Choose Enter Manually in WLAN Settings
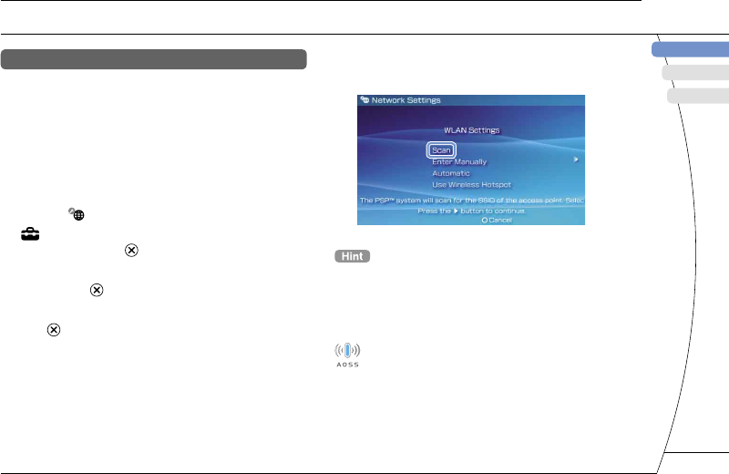Image resolution: width=729 pixels, height=474 pixels. 459,162
